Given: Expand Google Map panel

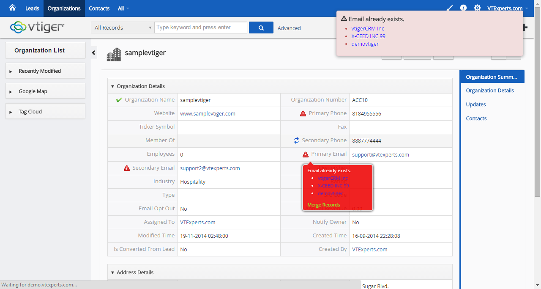Looking at the screenshot, I should tap(45, 91).
